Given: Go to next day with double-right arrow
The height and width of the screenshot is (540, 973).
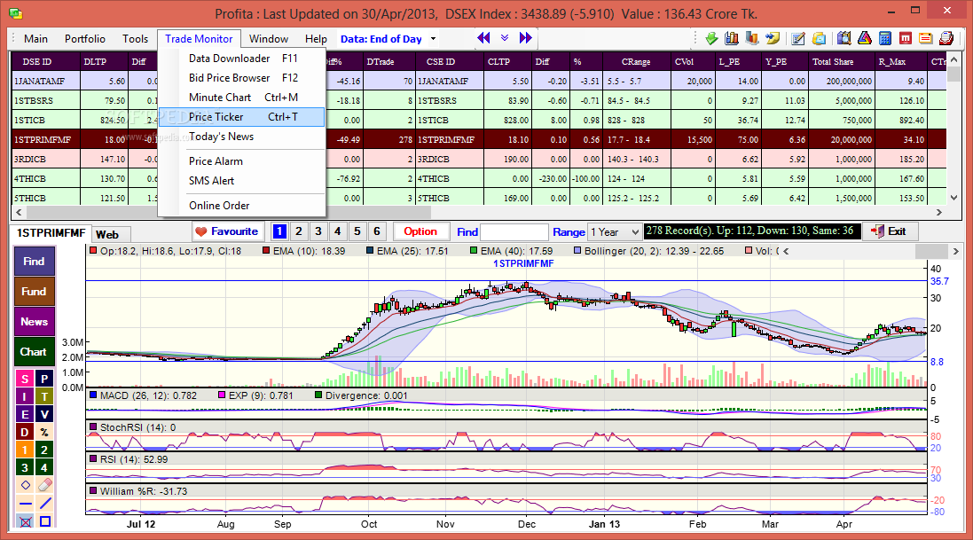Looking at the screenshot, I should click(526, 38).
